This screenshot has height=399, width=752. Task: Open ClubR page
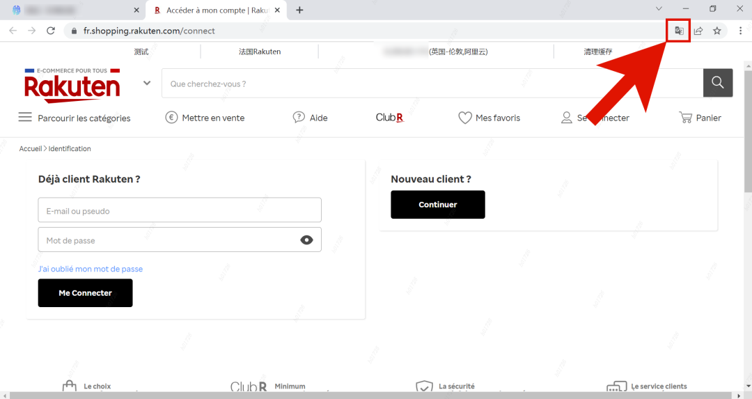click(x=390, y=118)
